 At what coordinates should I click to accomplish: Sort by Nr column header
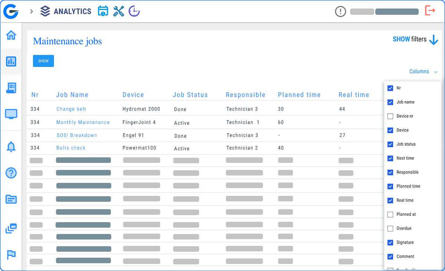[x=35, y=95]
